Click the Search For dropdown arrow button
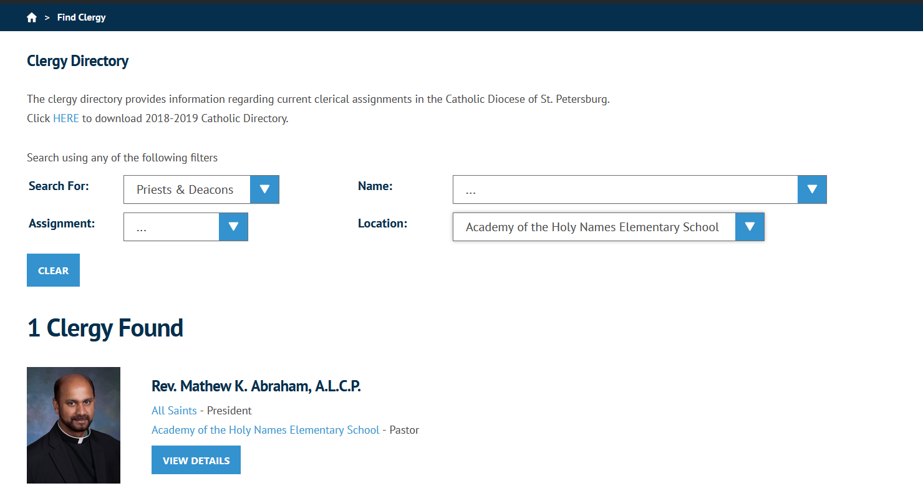 pos(264,189)
